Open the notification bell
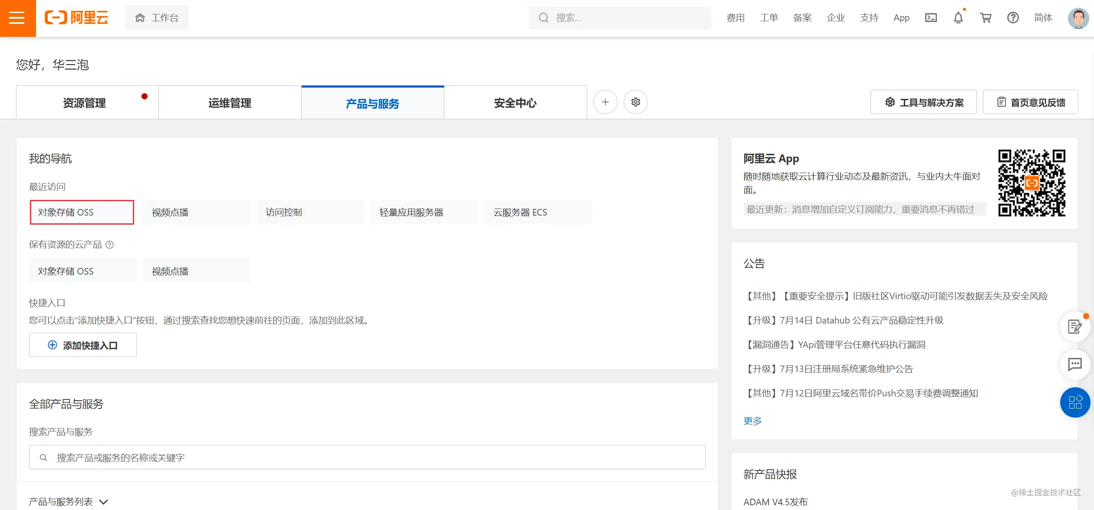The width and height of the screenshot is (1094, 510). tap(958, 18)
